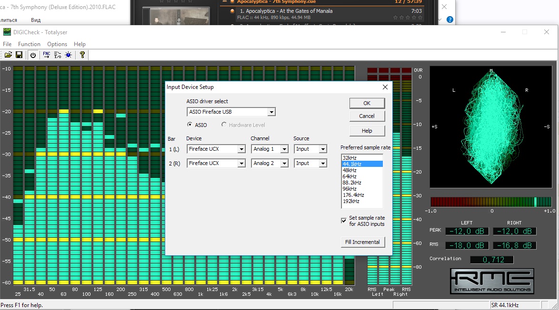This screenshot has height=310, width=559.
Task: Click the RME Intelligent Audio Solutions logo
Action: (492, 281)
